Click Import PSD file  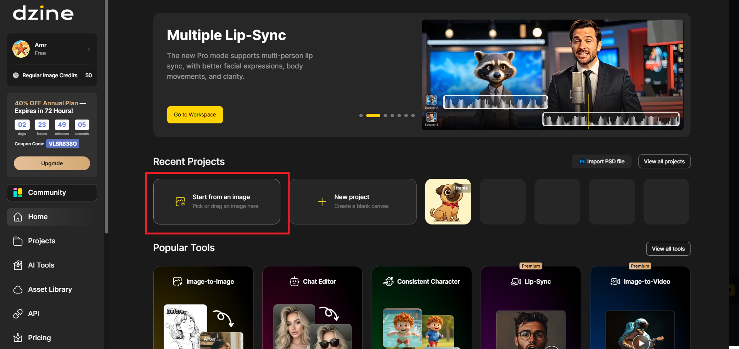click(x=602, y=161)
